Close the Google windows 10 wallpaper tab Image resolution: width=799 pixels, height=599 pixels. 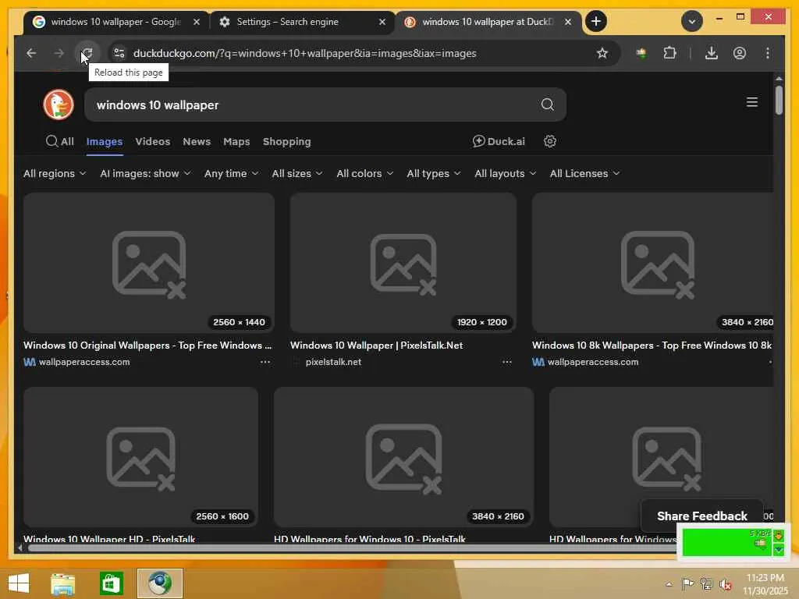coord(196,22)
